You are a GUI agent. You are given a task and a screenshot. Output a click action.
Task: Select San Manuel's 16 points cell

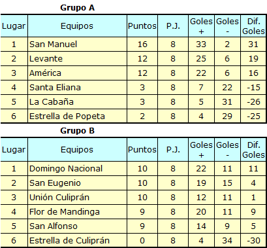142,44
